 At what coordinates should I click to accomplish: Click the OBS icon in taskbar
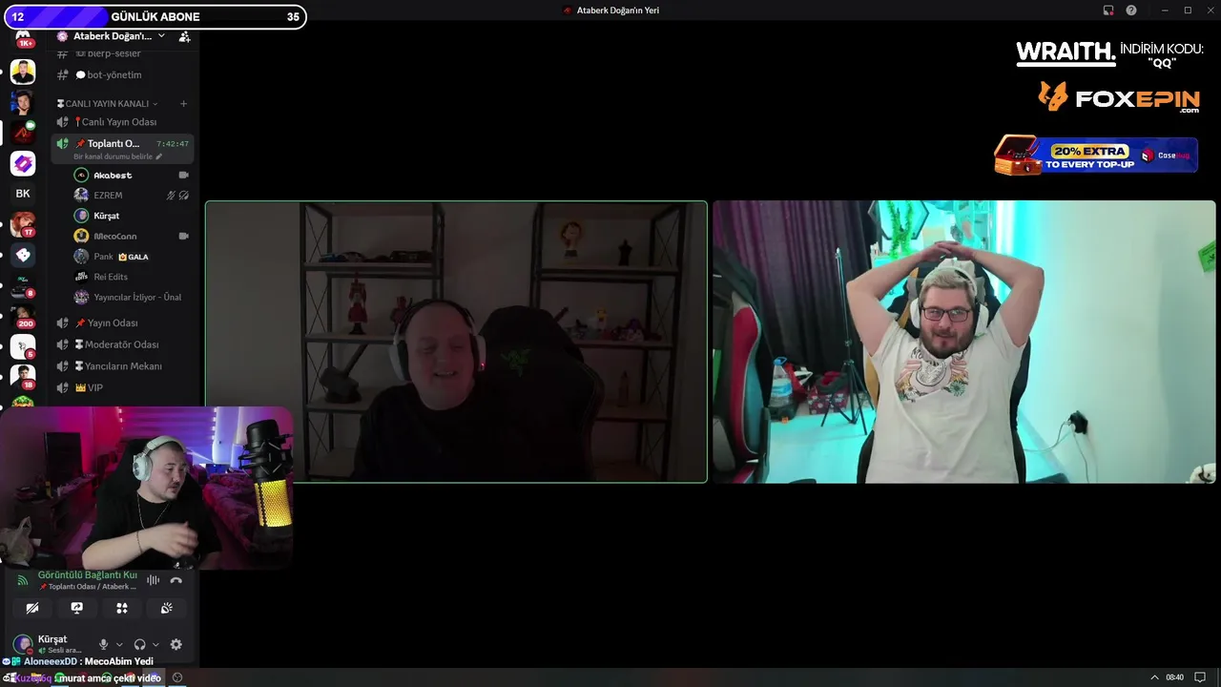[x=177, y=677]
